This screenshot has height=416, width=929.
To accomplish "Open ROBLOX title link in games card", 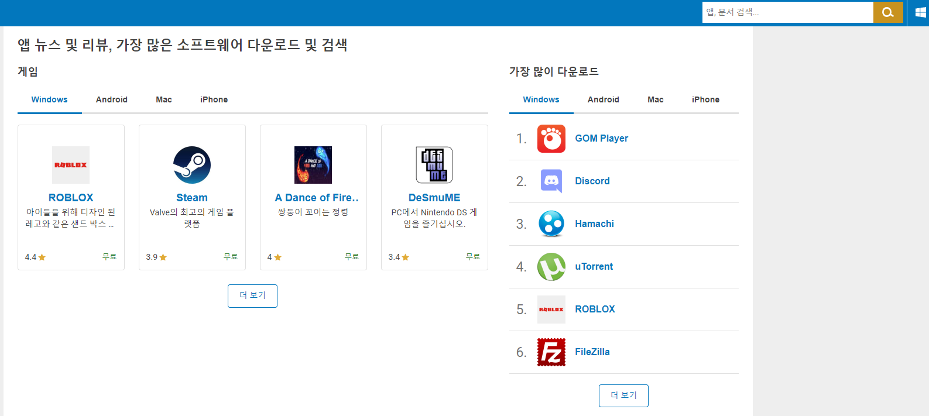I will click(71, 198).
